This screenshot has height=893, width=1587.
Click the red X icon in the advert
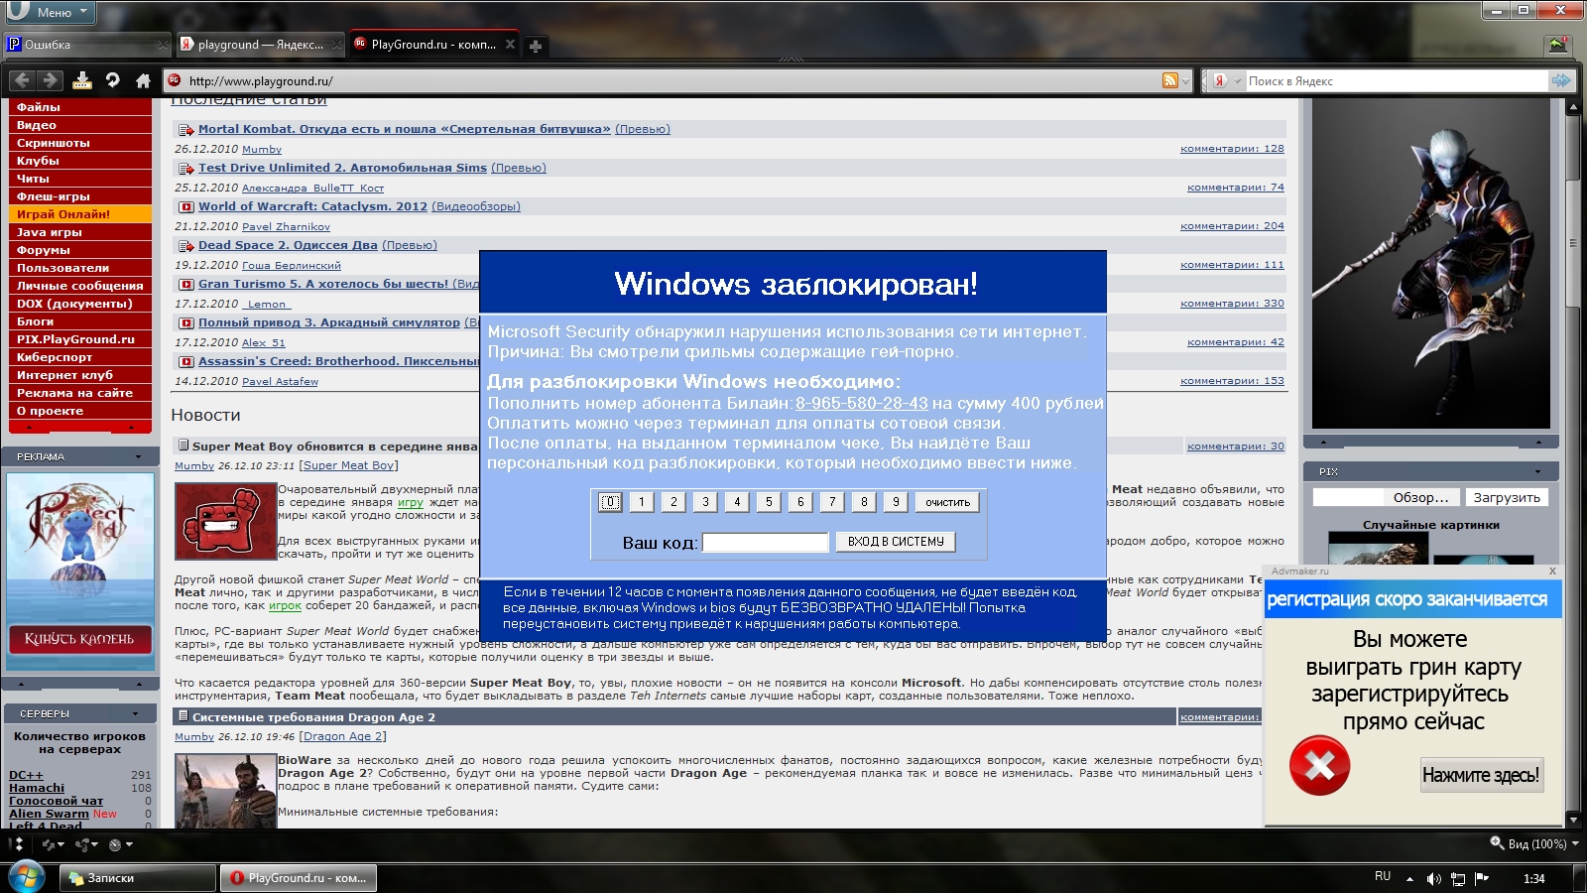tap(1319, 765)
